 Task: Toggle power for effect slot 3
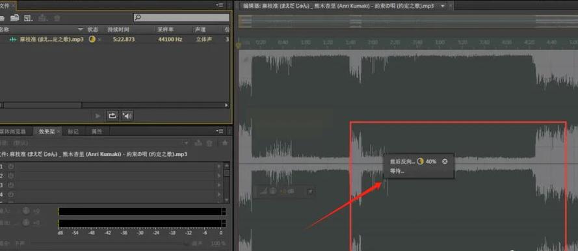(11, 185)
